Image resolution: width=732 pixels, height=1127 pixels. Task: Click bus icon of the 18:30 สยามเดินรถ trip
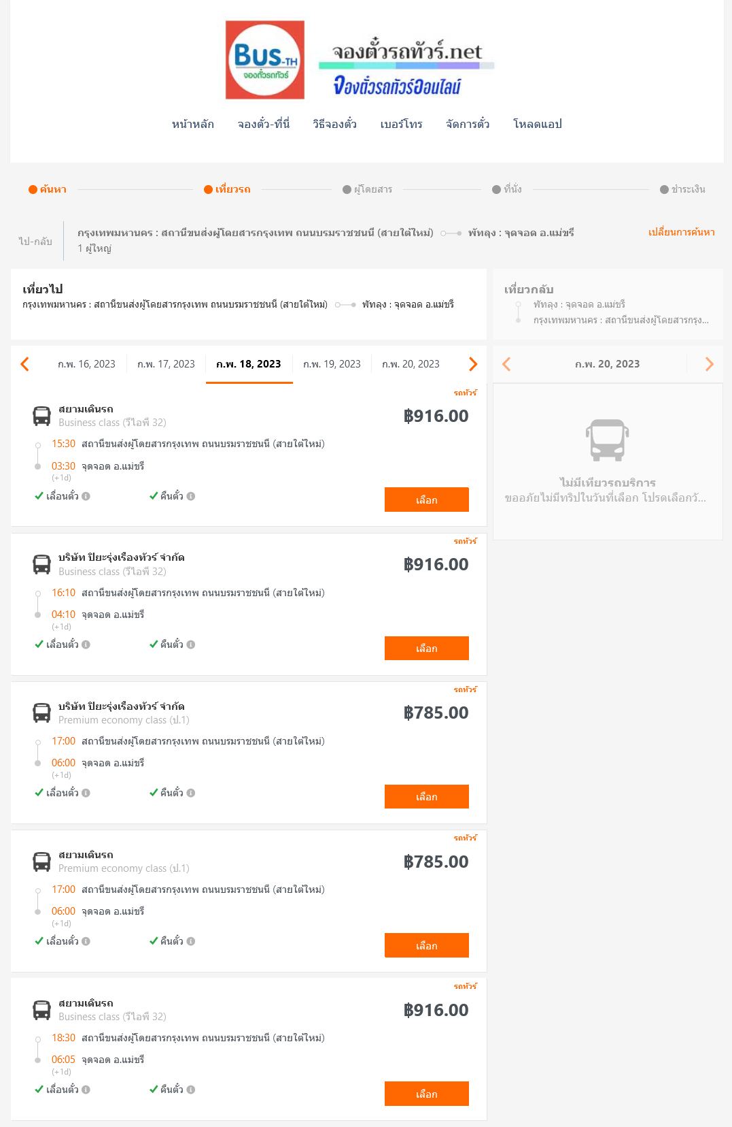(x=42, y=1010)
